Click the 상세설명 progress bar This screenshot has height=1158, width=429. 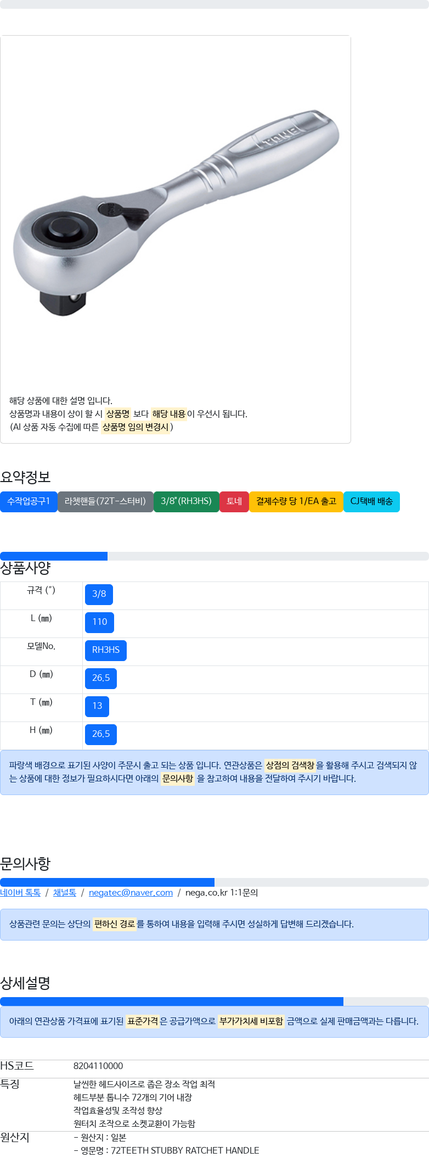point(214,1002)
